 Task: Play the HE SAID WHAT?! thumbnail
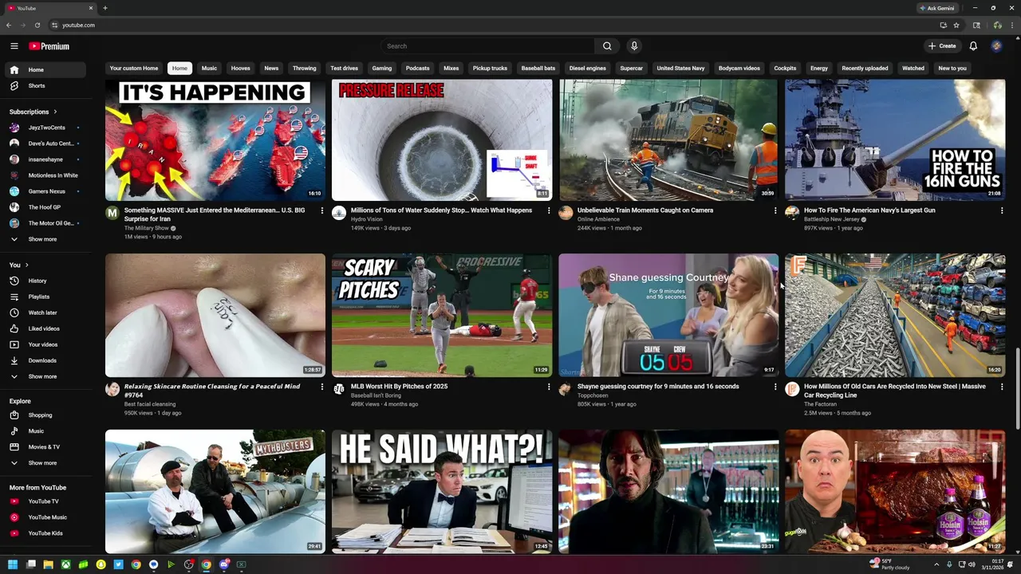coord(442,491)
